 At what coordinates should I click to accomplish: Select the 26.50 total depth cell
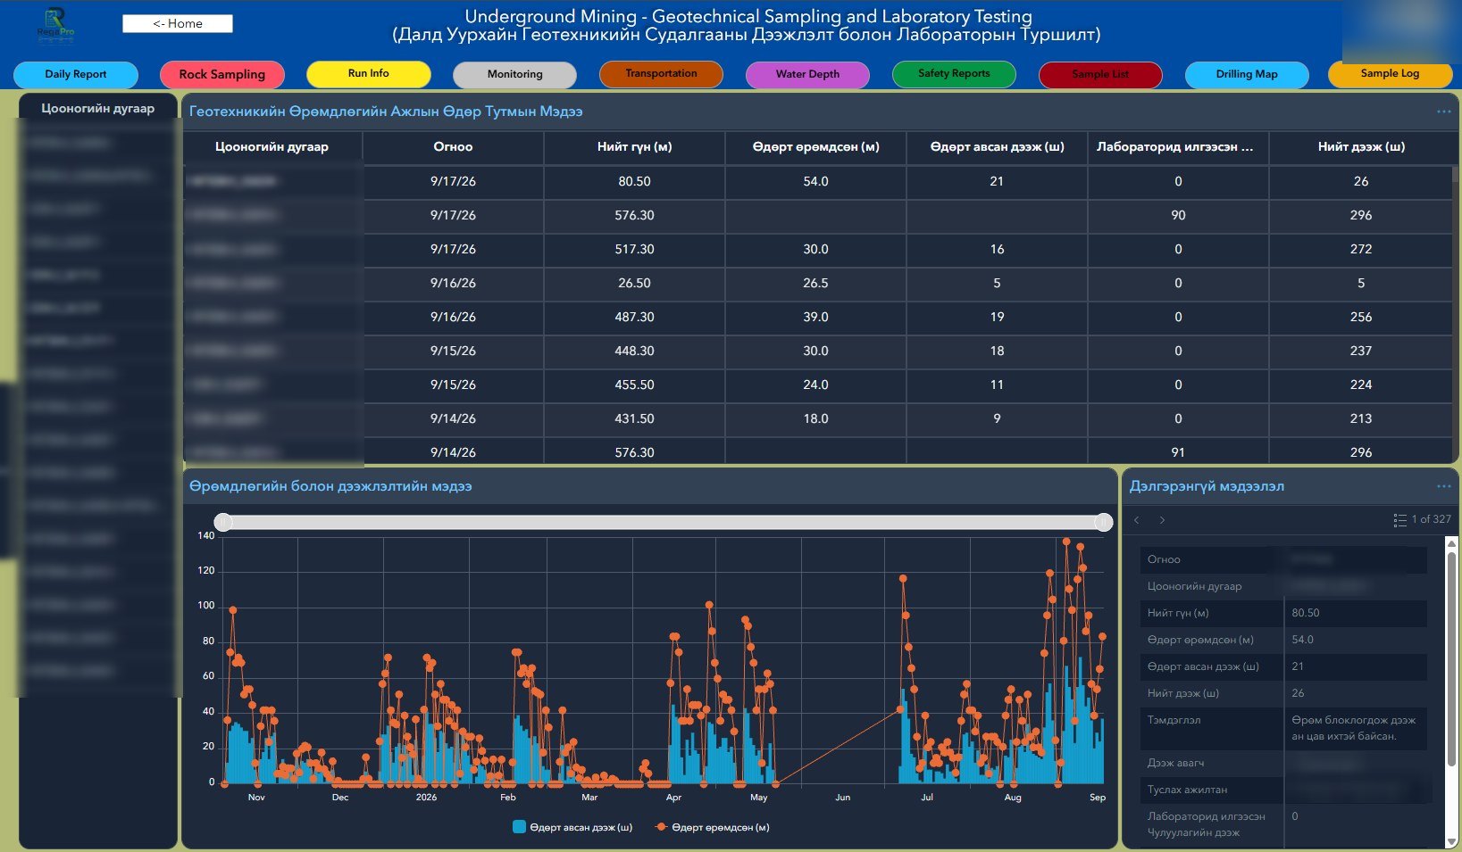click(x=634, y=283)
